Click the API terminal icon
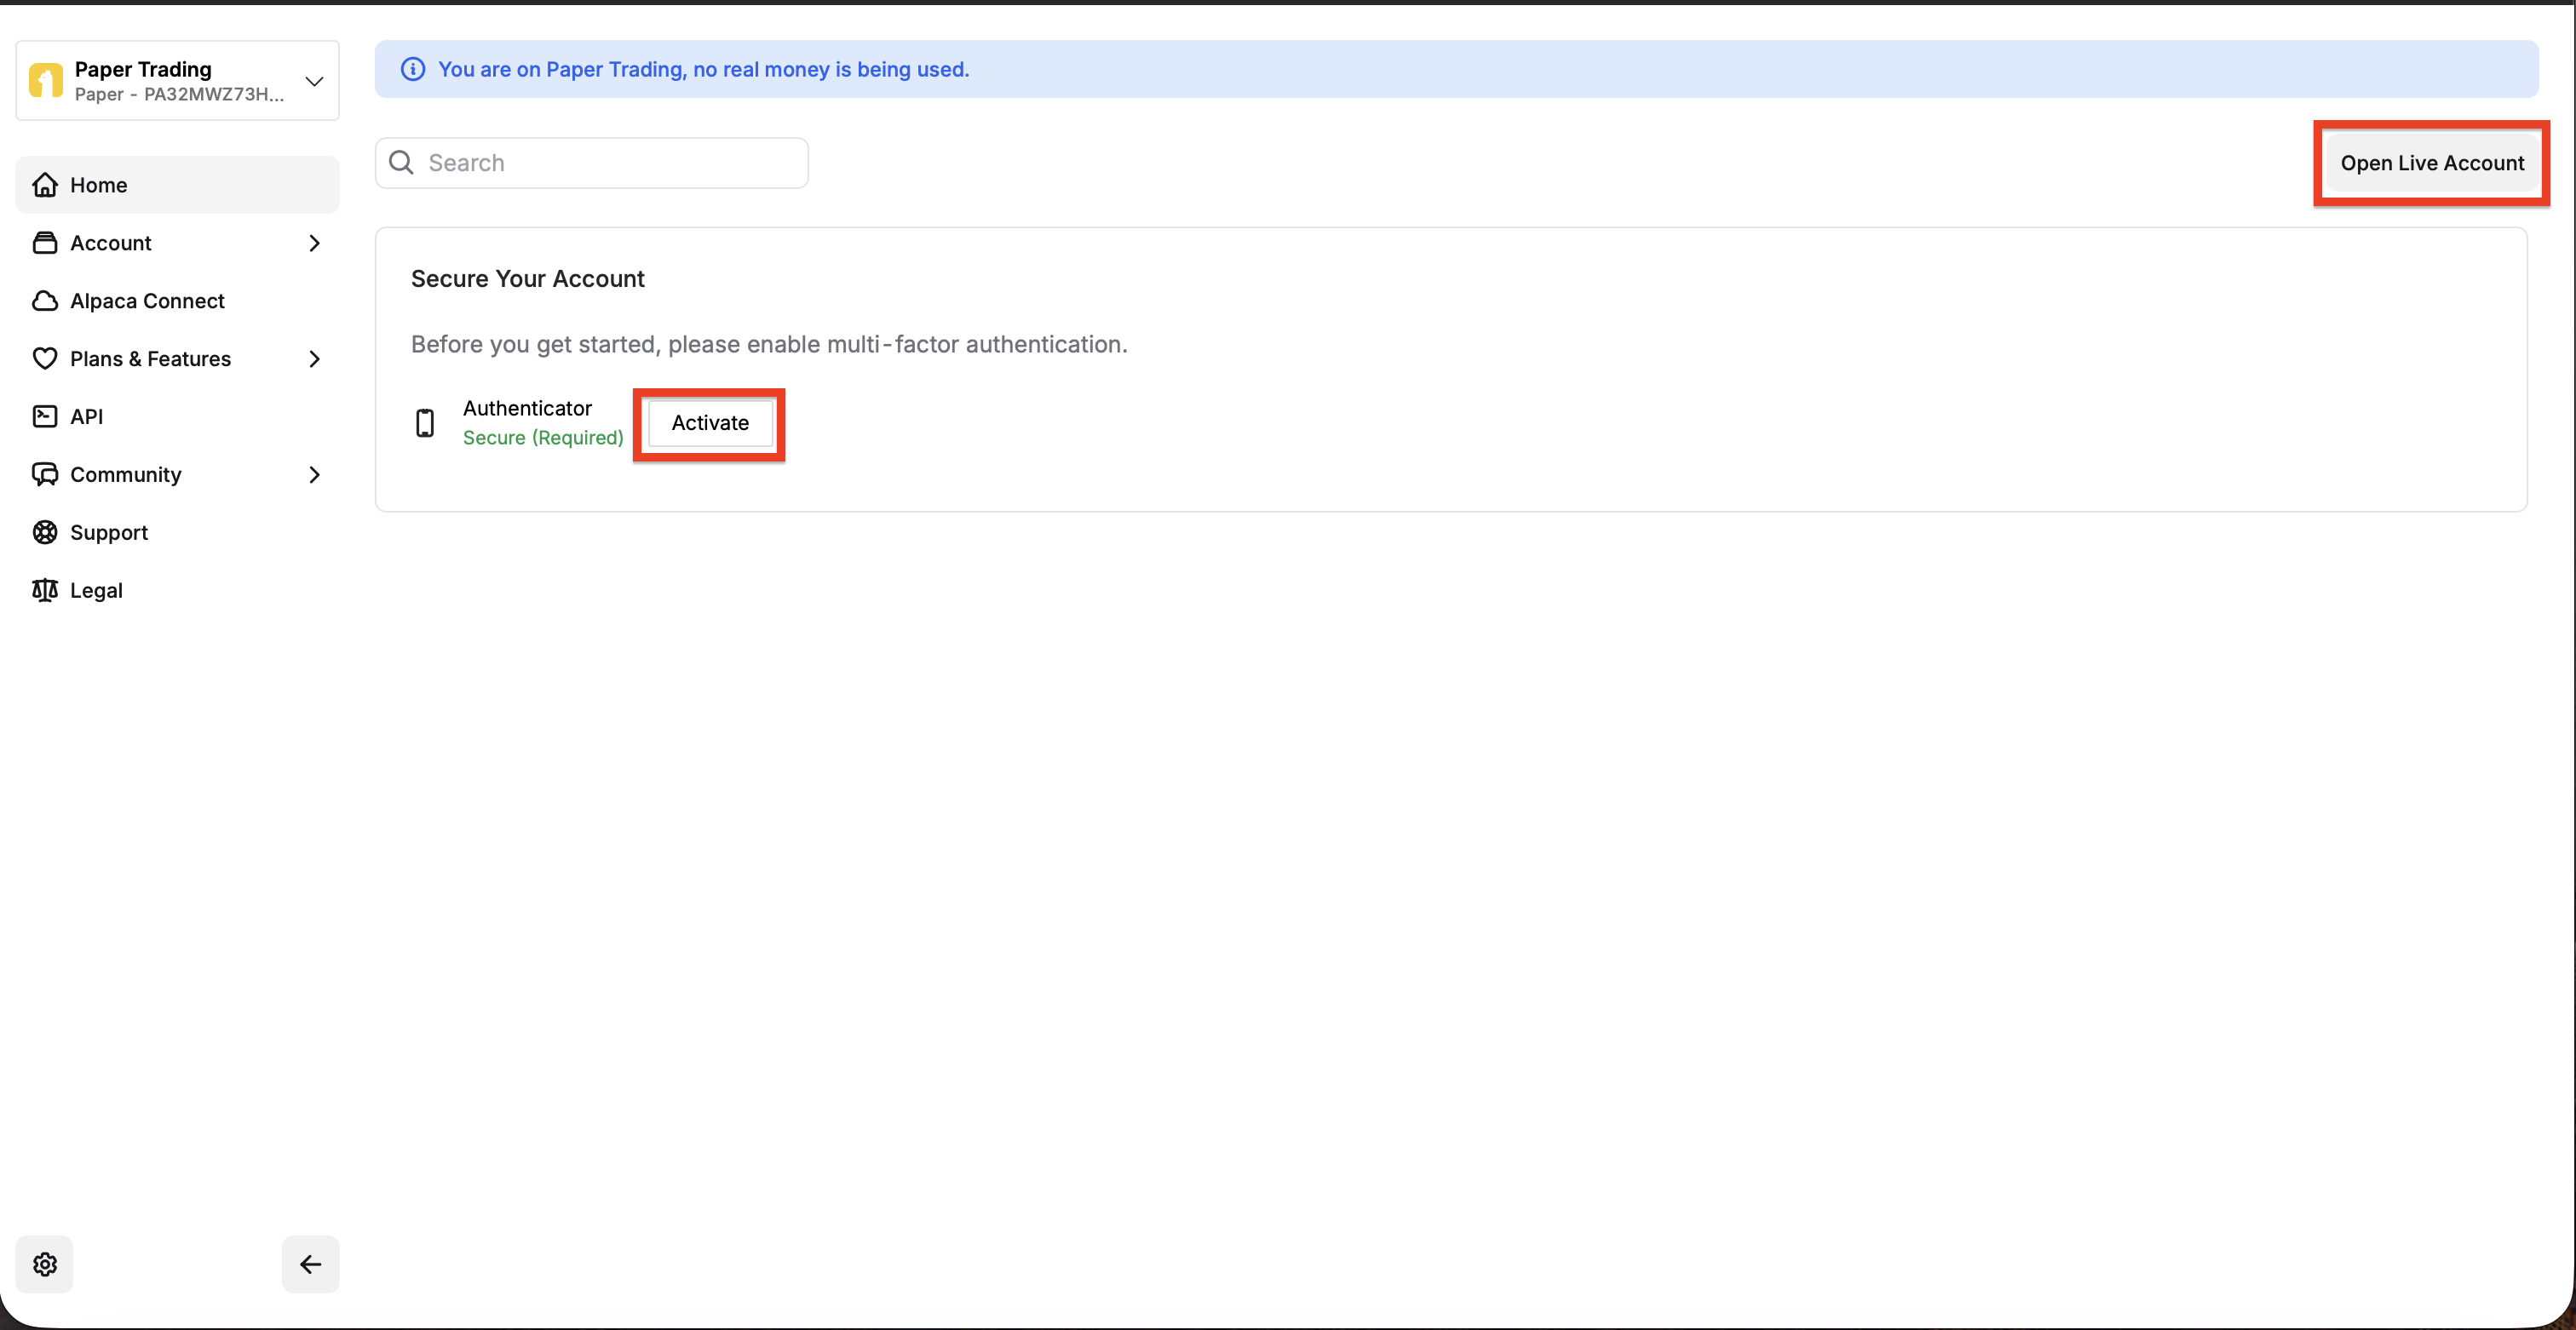Viewport: 2576px width, 1330px height. [x=45, y=416]
